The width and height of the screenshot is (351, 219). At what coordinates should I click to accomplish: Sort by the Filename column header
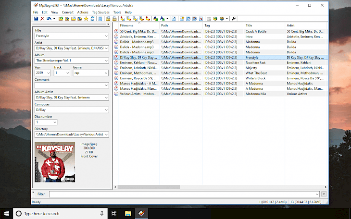pyautogui.click(x=139, y=25)
